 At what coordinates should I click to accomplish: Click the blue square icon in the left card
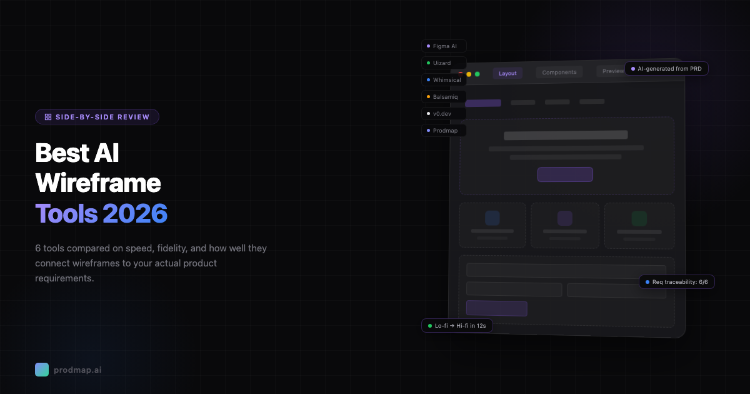[x=492, y=218]
